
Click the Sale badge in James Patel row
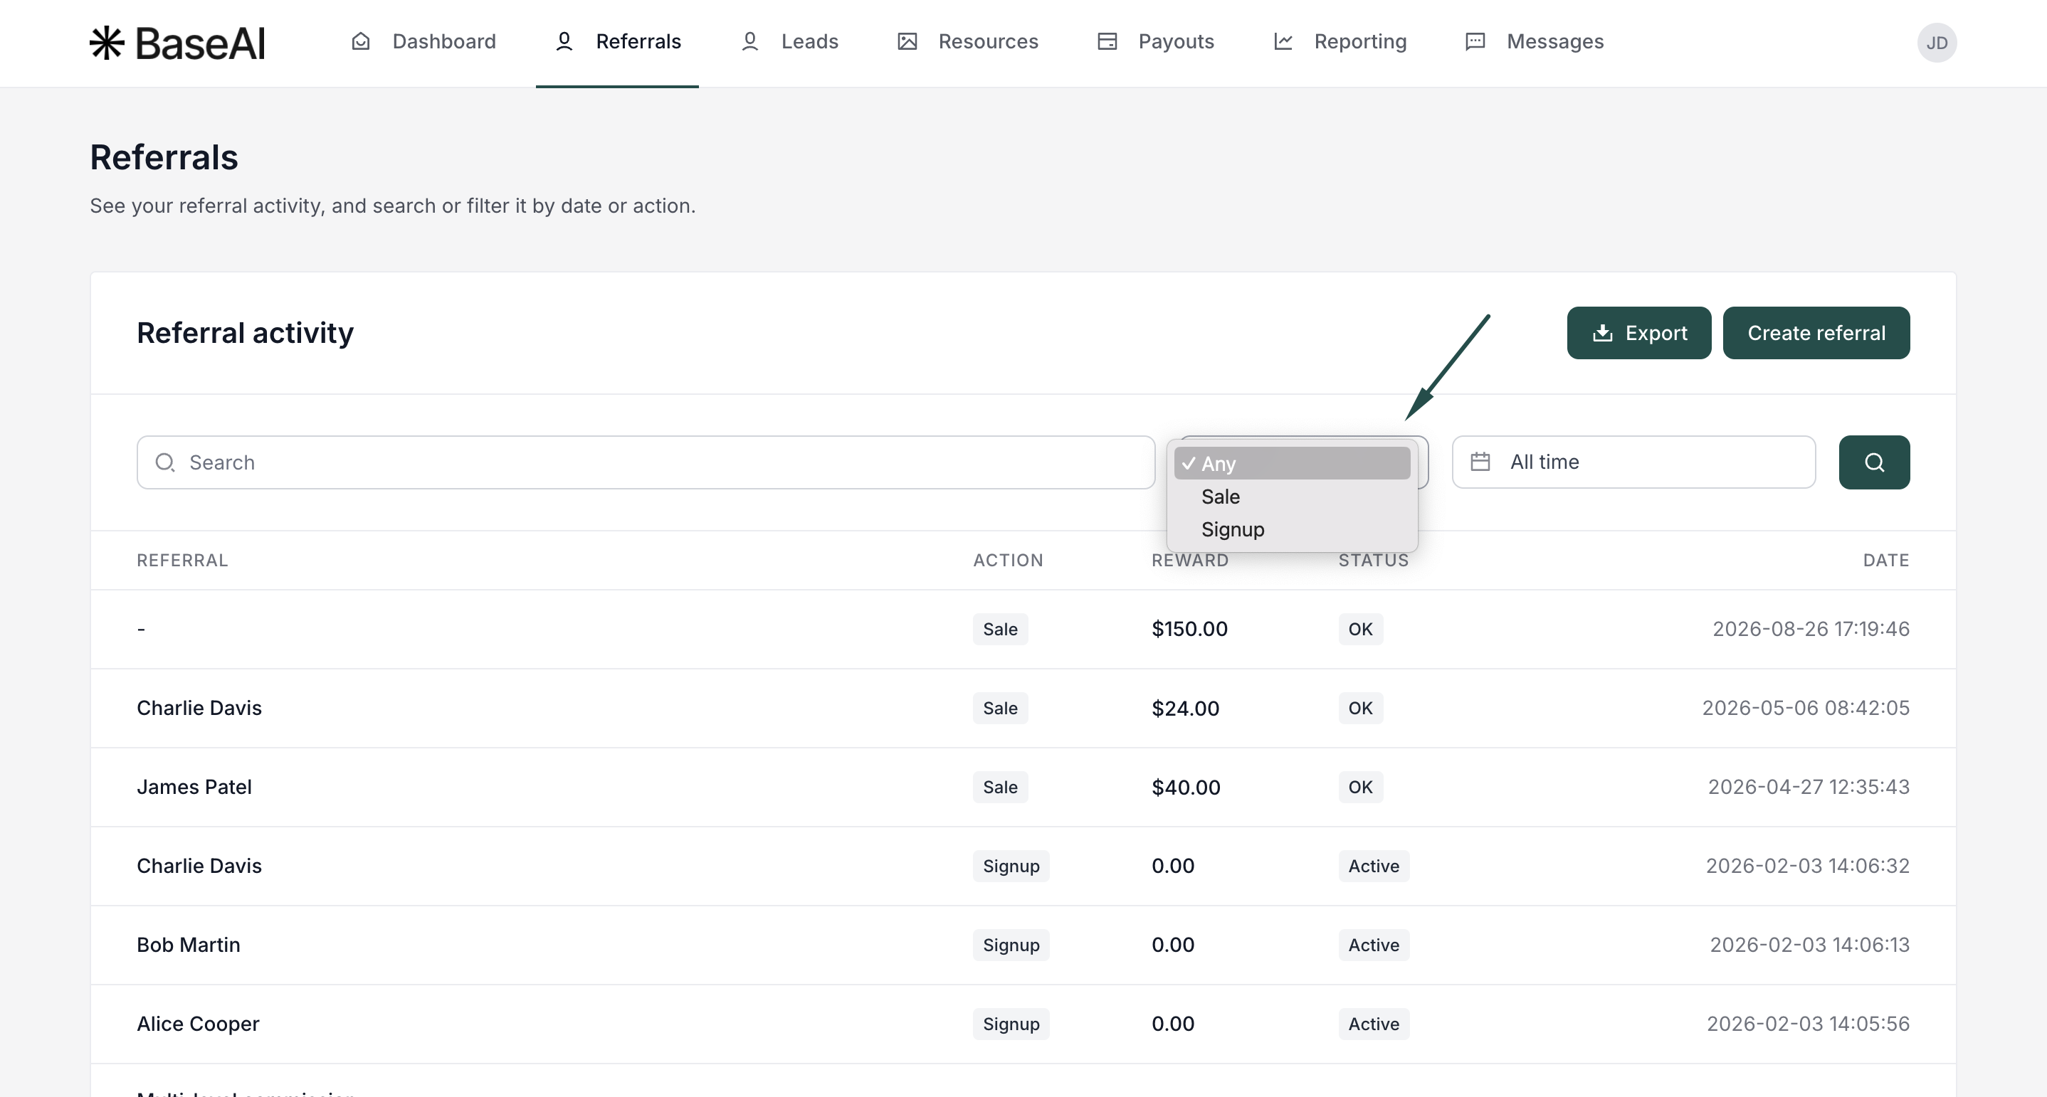coord(1000,788)
